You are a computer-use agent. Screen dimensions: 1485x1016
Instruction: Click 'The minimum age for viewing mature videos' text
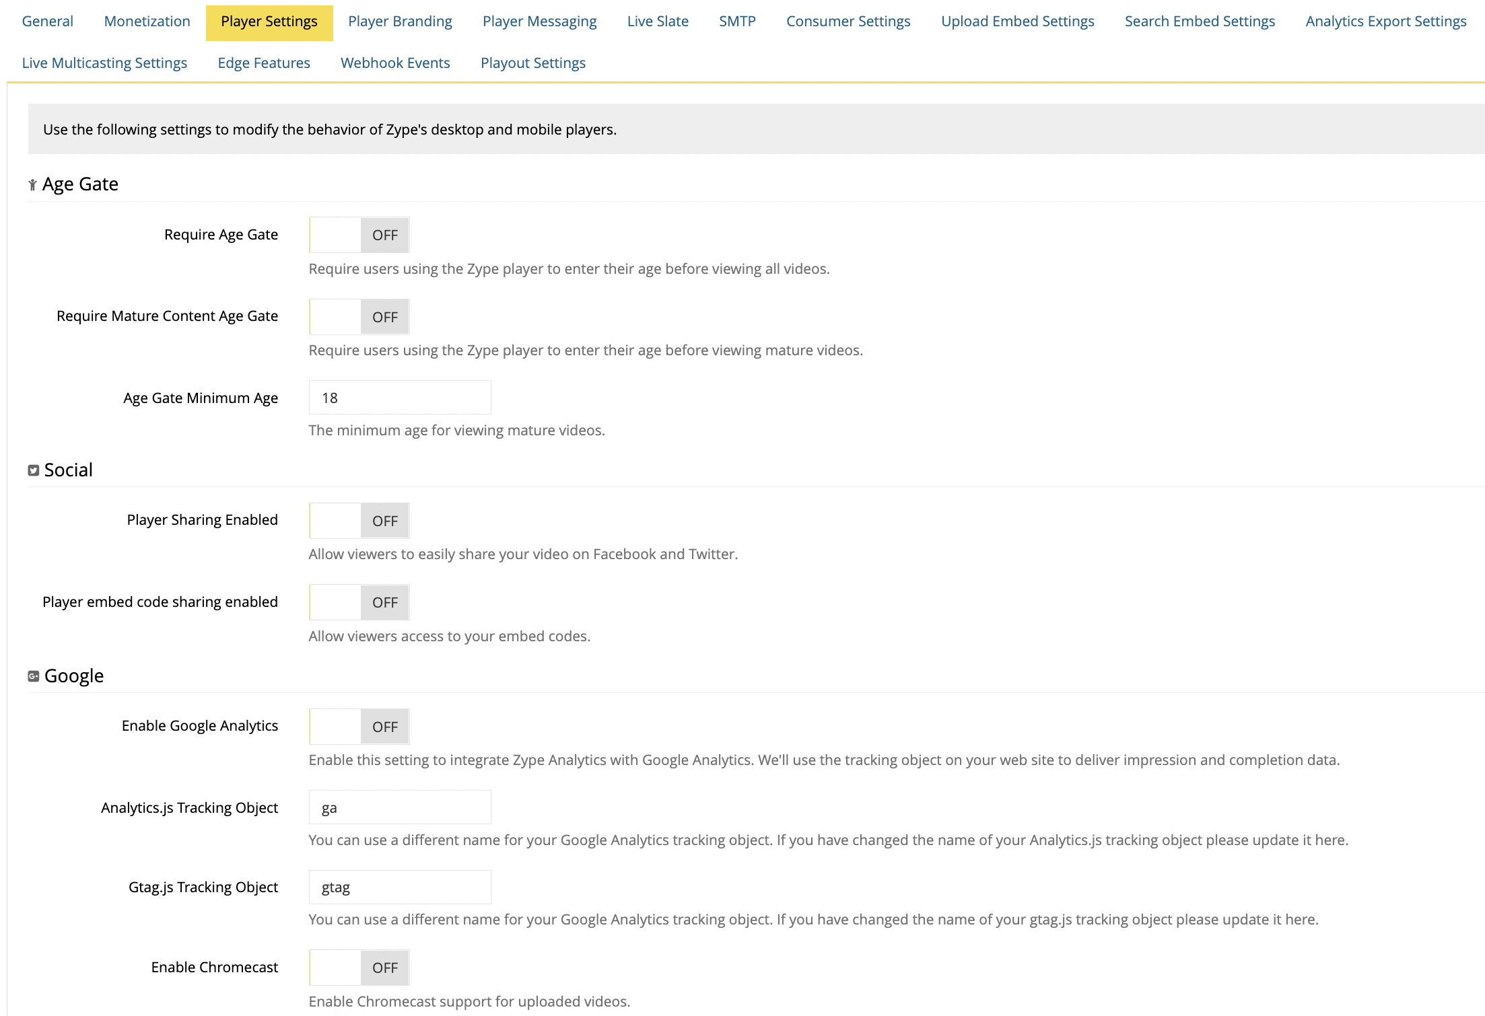tap(456, 431)
